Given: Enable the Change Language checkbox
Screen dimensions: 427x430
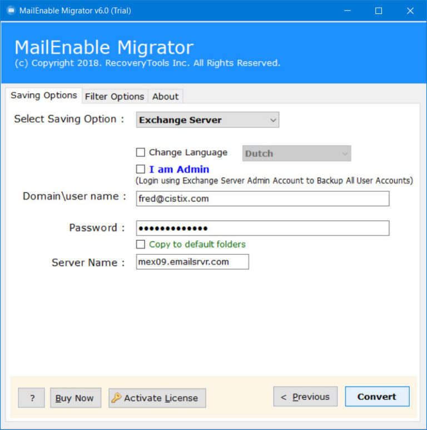Looking at the screenshot, I should (x=141, y=152).
